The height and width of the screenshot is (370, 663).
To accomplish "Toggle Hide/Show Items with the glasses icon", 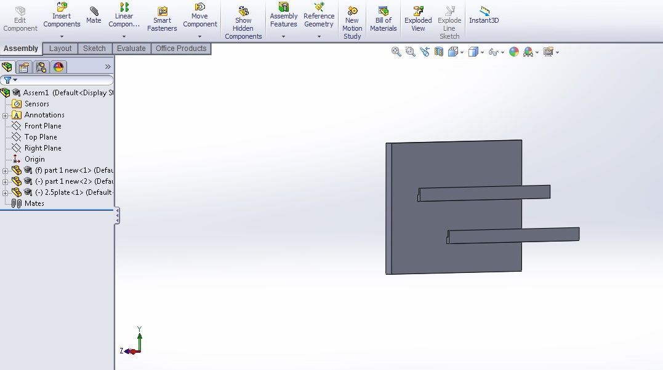I will (x=494, y=52).
